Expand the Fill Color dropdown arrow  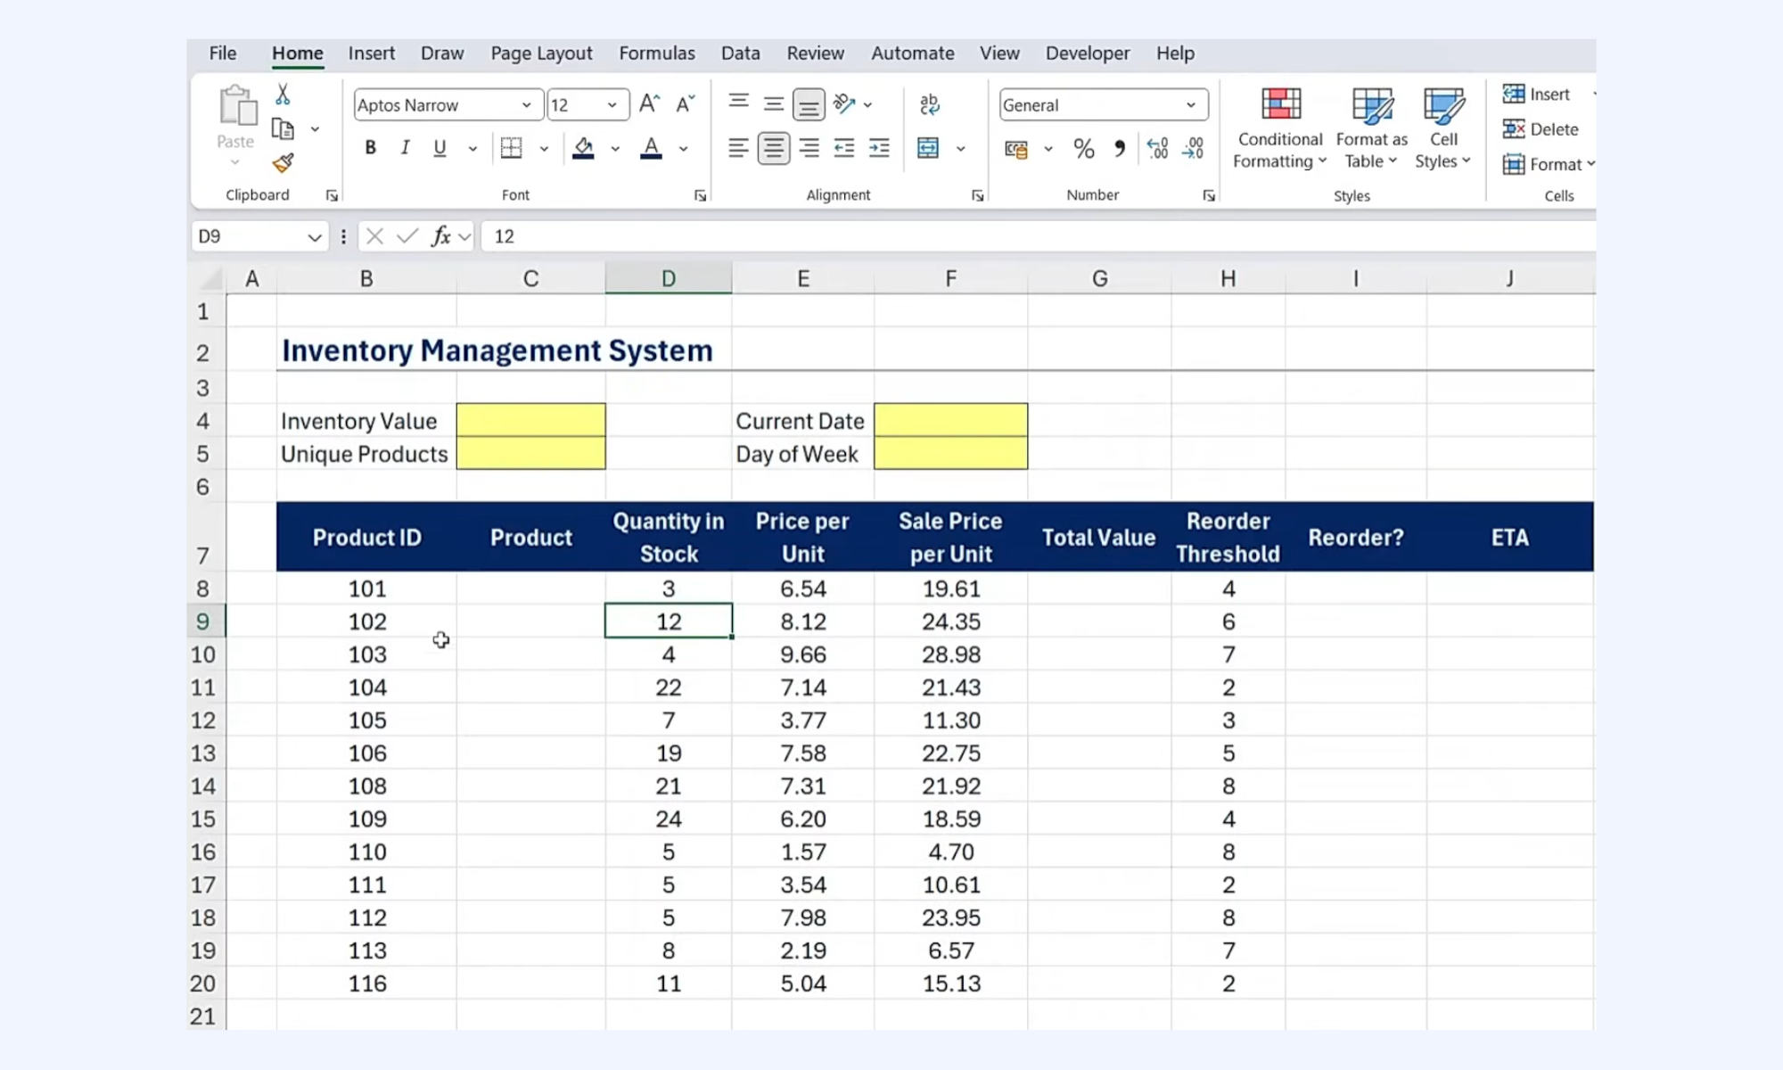[615, 149]
